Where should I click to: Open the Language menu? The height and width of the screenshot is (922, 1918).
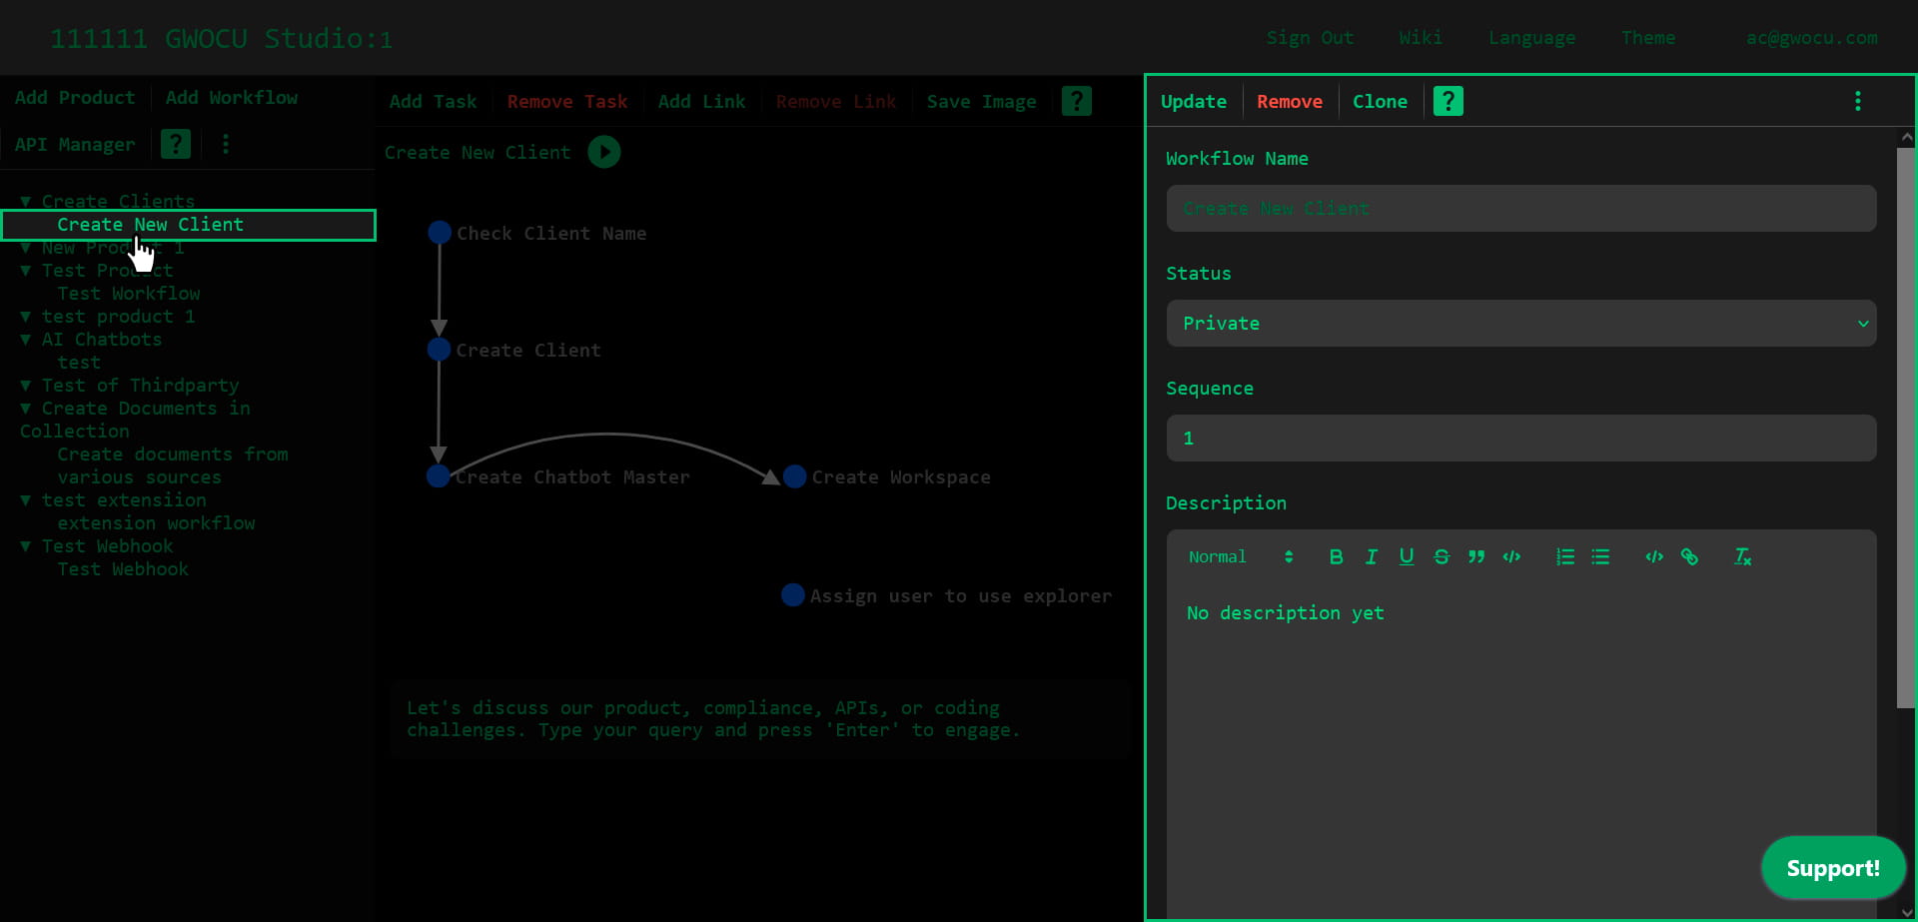click(x=1531, y=38)
